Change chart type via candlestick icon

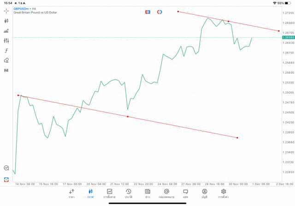point(6,21)
